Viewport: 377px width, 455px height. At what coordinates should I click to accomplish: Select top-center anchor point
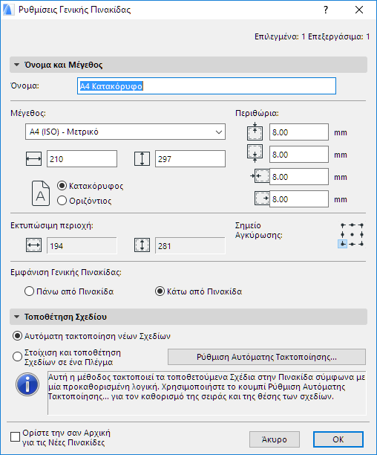click(352, 225)
